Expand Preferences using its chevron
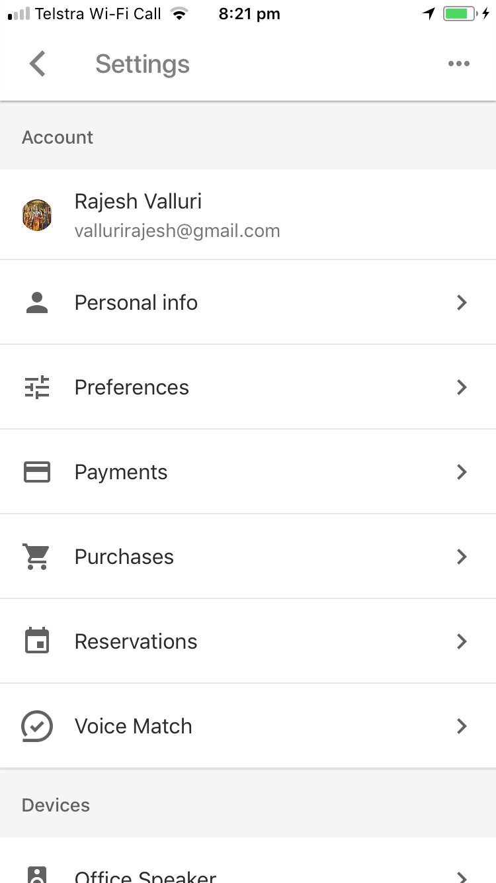Viewport: 496px width, 883px height. tap(462, 387)
